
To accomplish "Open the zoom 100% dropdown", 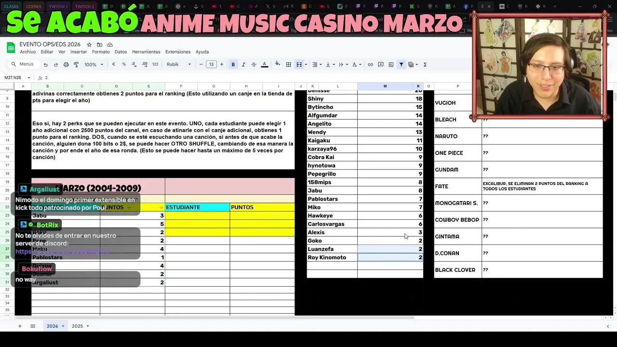I will click(x=94, y=65).
